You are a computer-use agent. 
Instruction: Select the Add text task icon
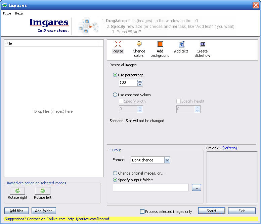point(181,47)
